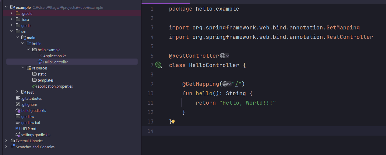Click the "Hello, World!!!" string literal
Image resolution: width=386 pixels, height=155 pixels.
(247, 103)
